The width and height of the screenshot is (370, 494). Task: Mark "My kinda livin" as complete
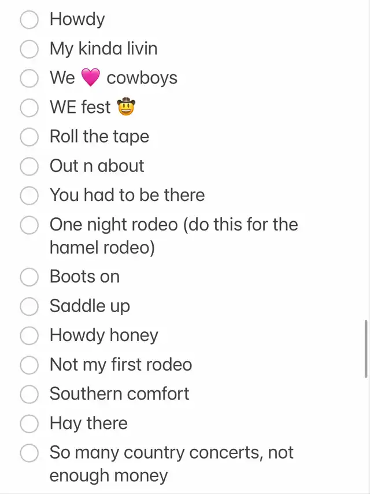[29, 49]
